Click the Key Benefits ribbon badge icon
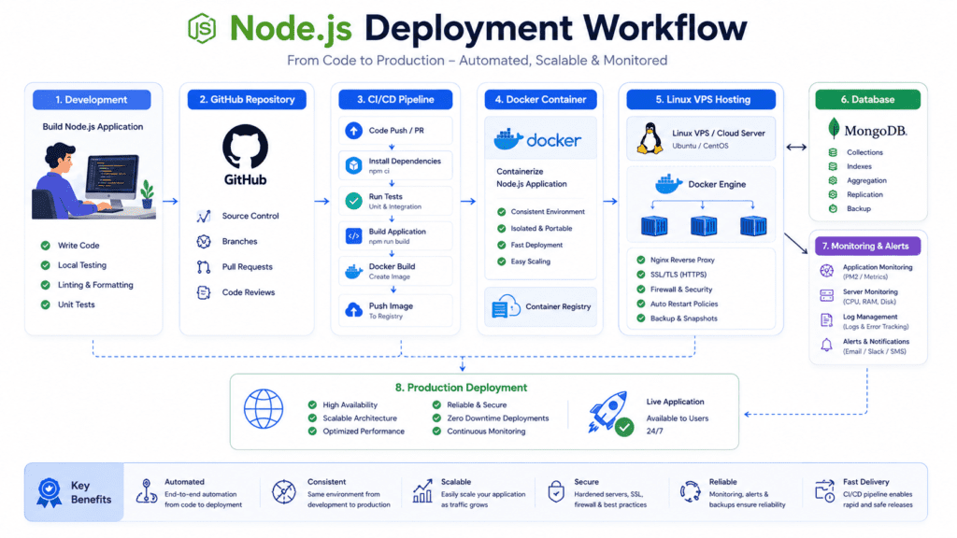 pos(49,492)
